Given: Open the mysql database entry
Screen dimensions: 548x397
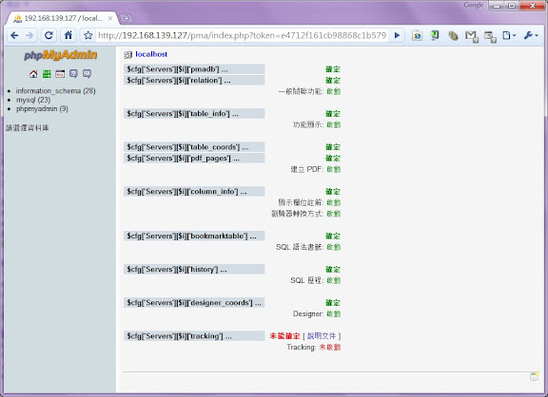Looking at the screenshot, I should point(33,100).
